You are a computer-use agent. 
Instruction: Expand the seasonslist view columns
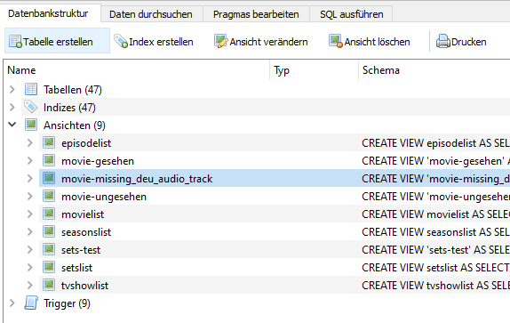30,232
